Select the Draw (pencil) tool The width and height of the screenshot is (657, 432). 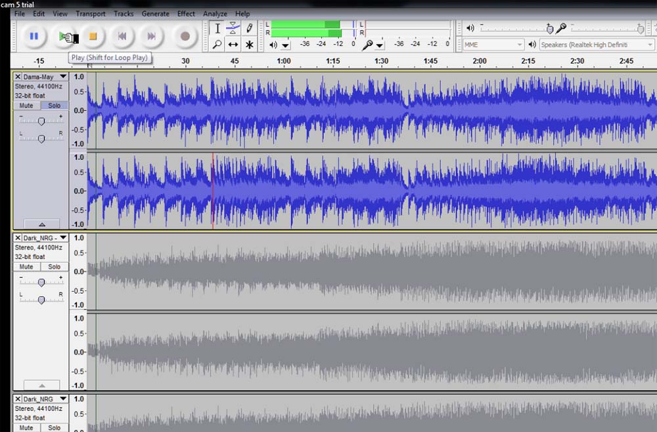(249, 28)
